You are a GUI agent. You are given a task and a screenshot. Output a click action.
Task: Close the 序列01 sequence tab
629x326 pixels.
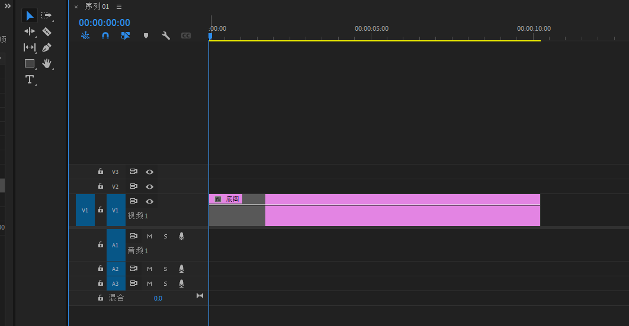click(x=76, y=7)
